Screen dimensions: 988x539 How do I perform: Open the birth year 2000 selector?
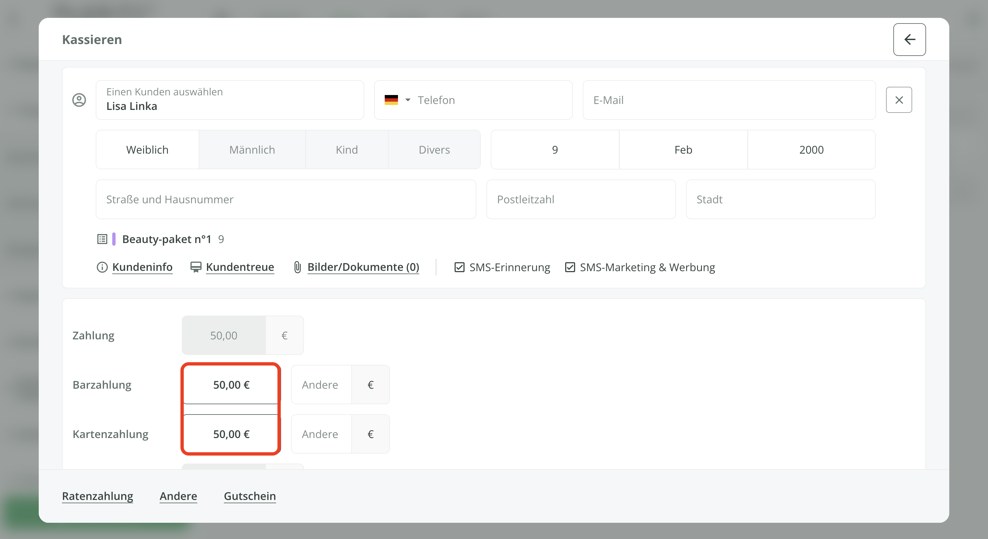click(811, 150)
